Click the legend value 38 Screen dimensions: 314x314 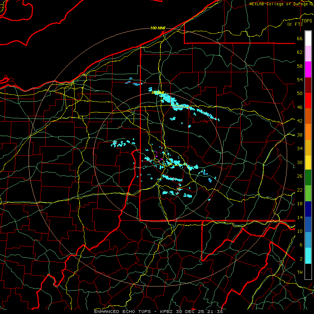point(300,135)
